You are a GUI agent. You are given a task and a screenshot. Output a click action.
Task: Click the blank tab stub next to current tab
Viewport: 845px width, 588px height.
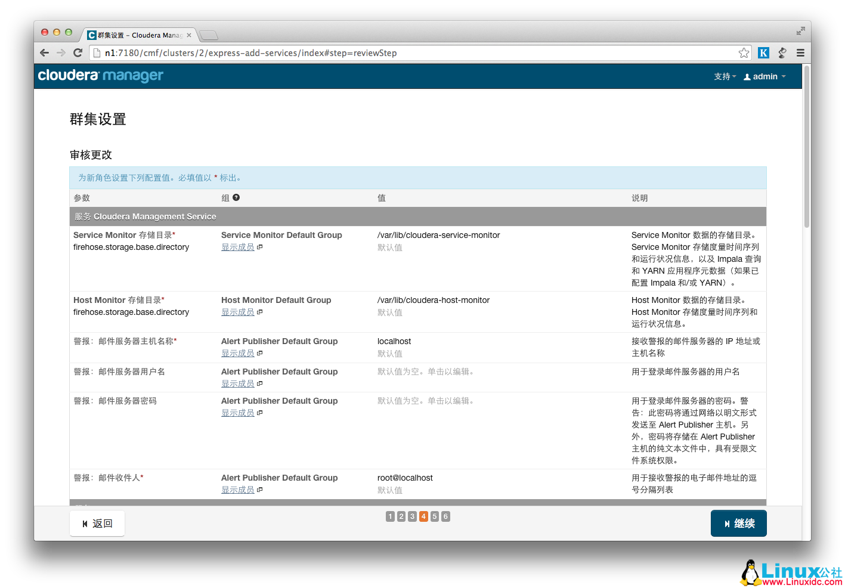[208, 35]
